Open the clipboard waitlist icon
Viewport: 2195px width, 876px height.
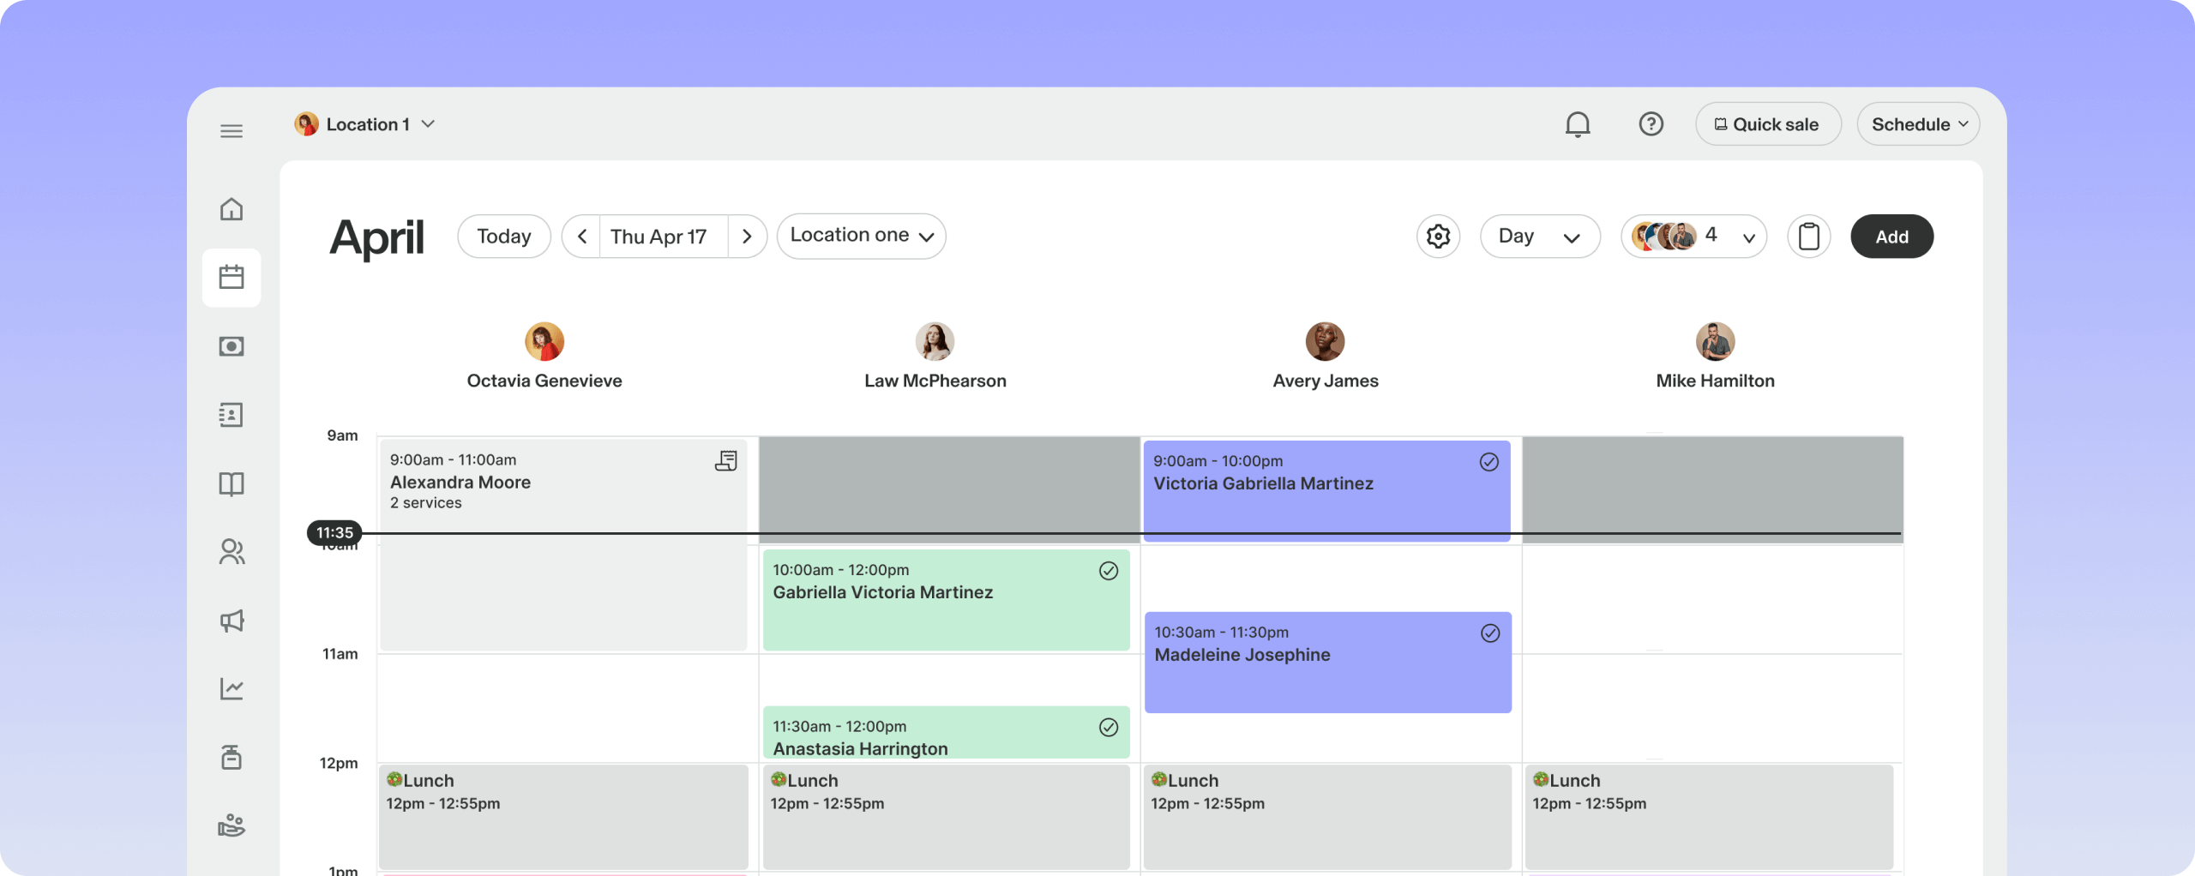tap(1808, 236)
